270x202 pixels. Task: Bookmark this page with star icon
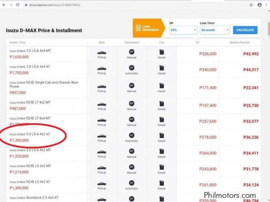[251, 5]
